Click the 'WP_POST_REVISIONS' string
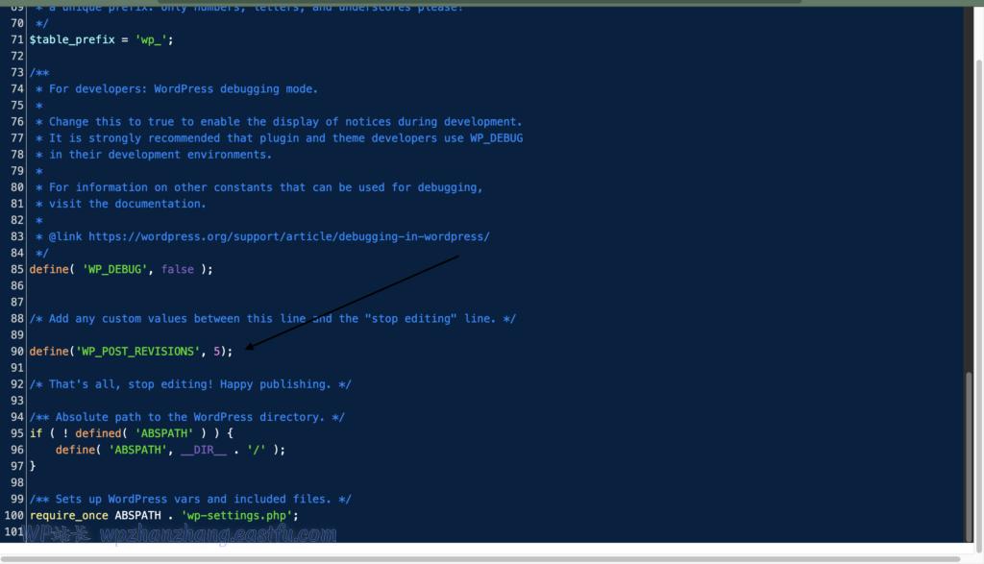Screen dimensions: 984x564 coord(137,352)
